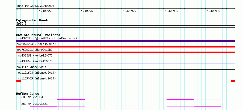The image size is (243, 110).
Task: Open variant nsv436869 (Korbel2007) label
Action: pyautogui.click(x=34, y=61)
